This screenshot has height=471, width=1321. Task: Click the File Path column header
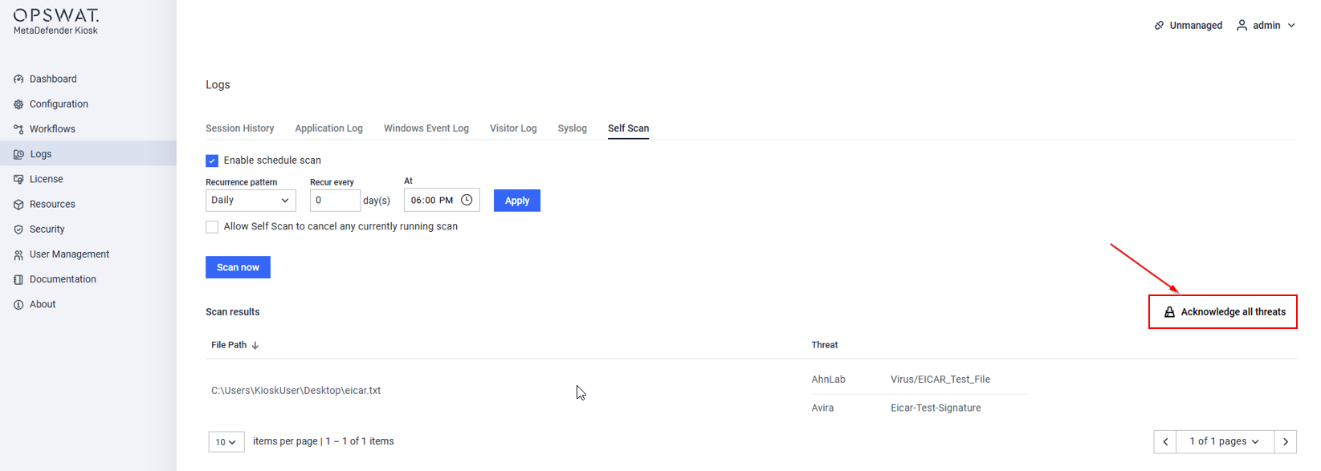pyautogui.click(x=229, y=345)
